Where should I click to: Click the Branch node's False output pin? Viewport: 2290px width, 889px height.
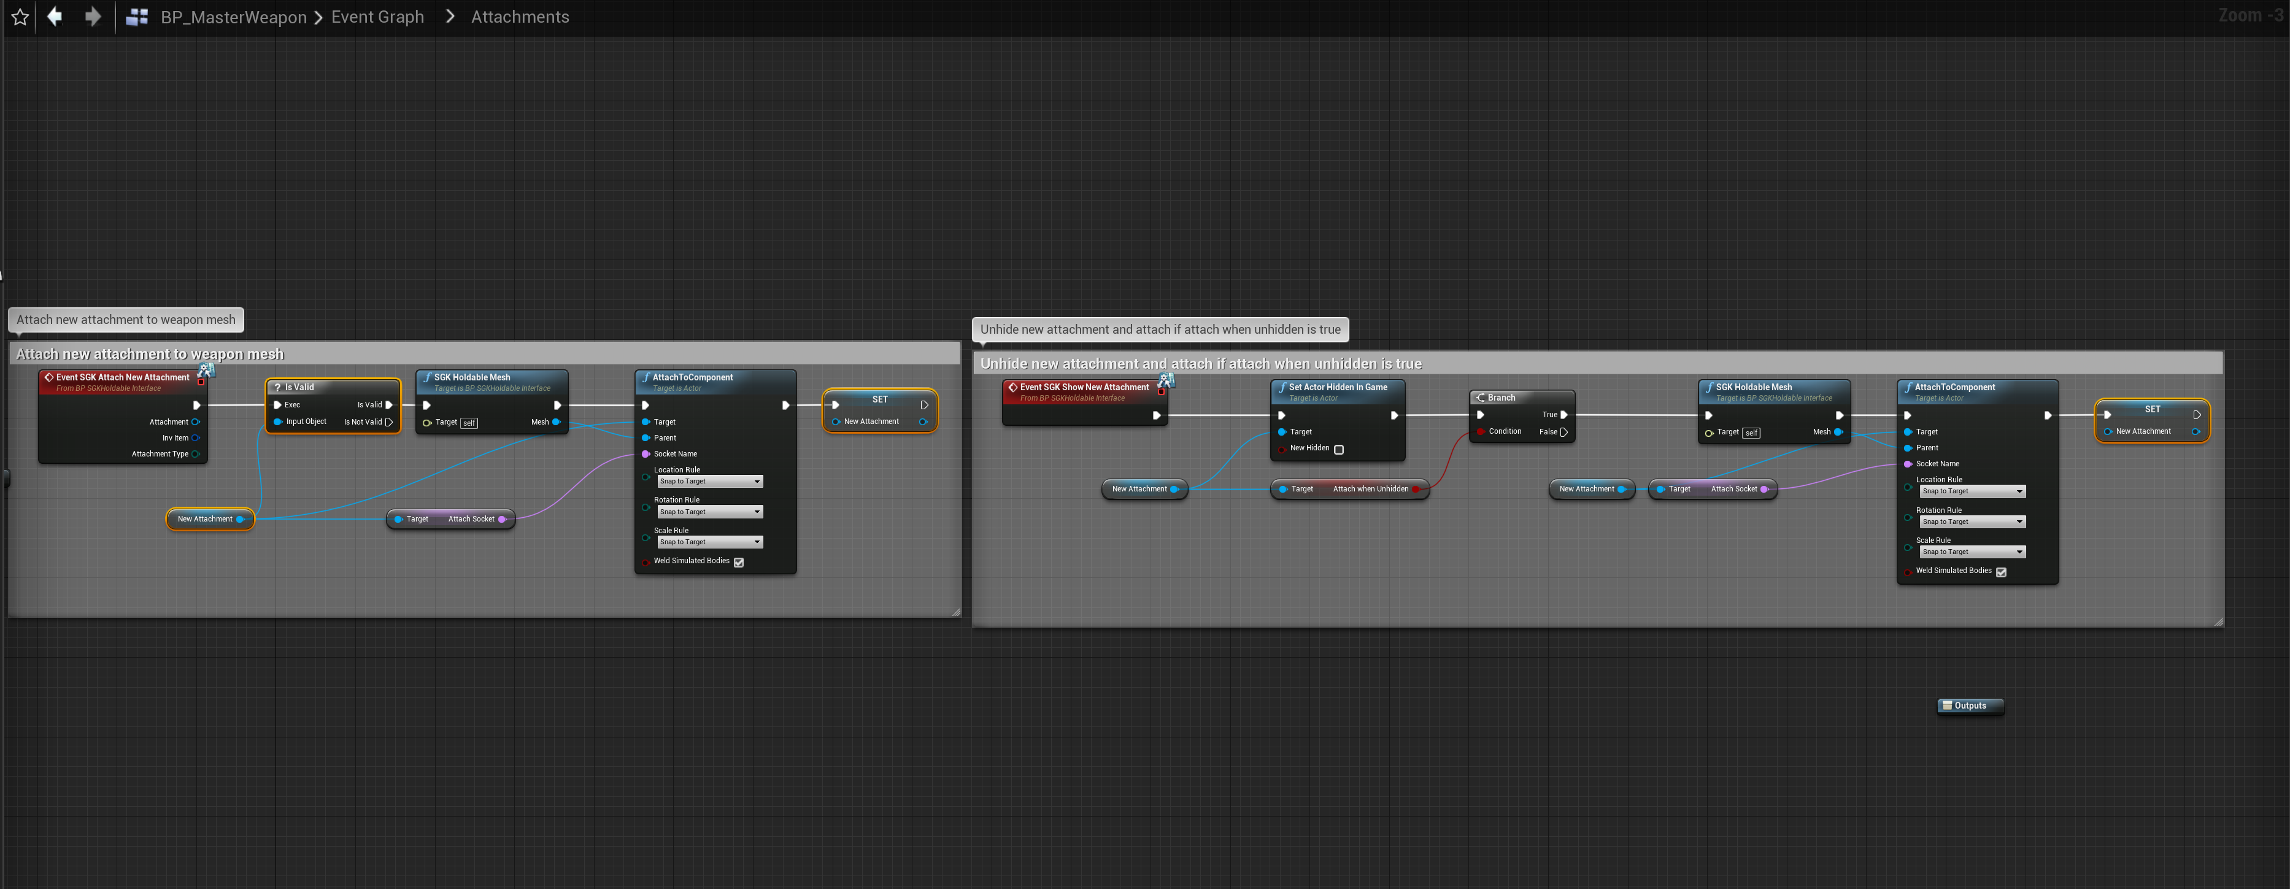click(x=1563, y=432)
